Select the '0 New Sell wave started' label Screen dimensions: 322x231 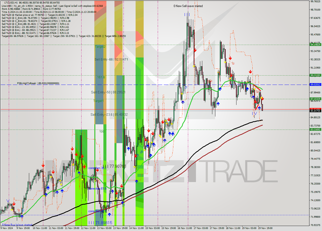click(188, 6)
